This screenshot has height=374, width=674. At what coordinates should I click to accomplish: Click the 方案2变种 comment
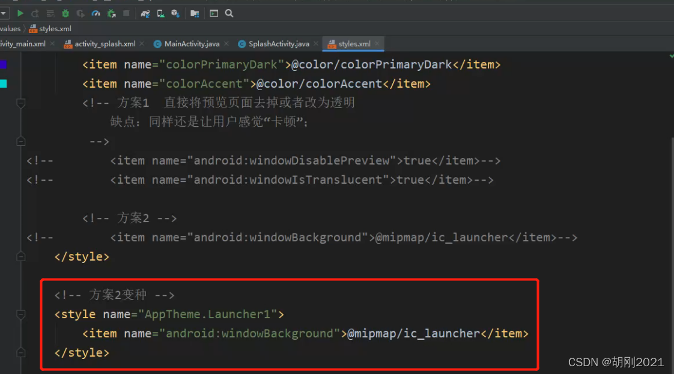tap(114, 295)
